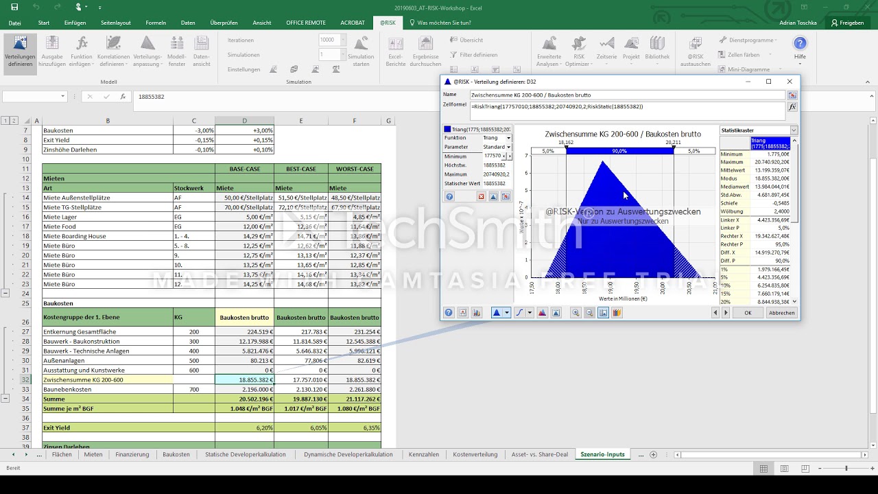878x494 pixels.
Task: Click Was möchten Sie tun search
Action: pyautogui.click(x=440, y=23)
